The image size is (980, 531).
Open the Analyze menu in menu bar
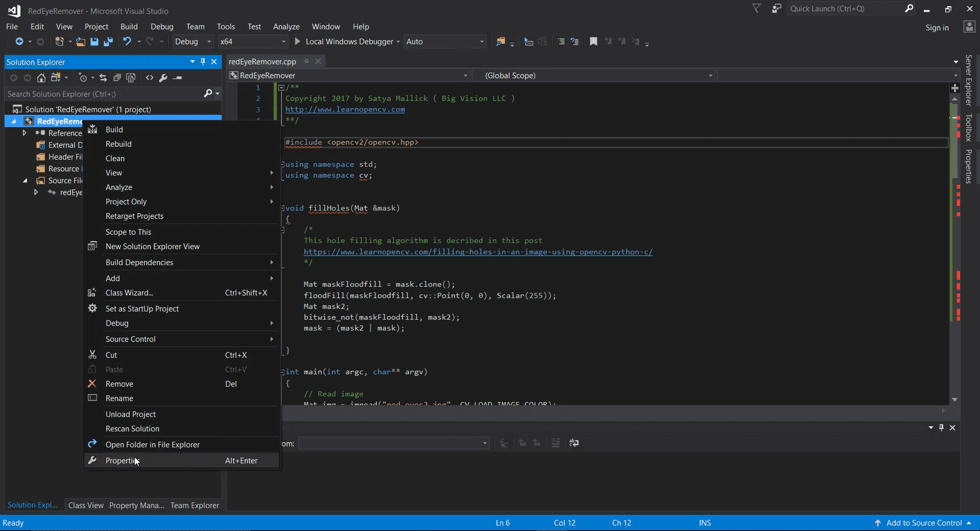[x=286, y=27]
